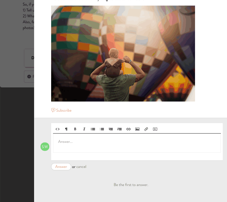Open the insert link option
The width and height of the screenshot is (227, 202).
pos(128,129)
